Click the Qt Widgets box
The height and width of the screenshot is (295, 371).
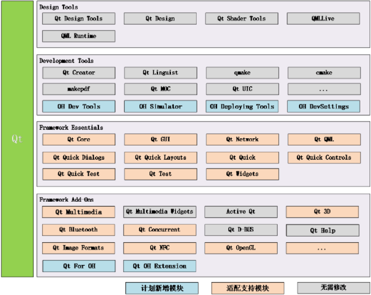pyautogui.click(x=242, y=174)
